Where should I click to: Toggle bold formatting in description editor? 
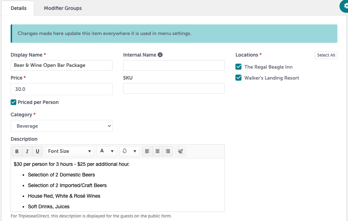pyautogui.click(x=17, y=151)
